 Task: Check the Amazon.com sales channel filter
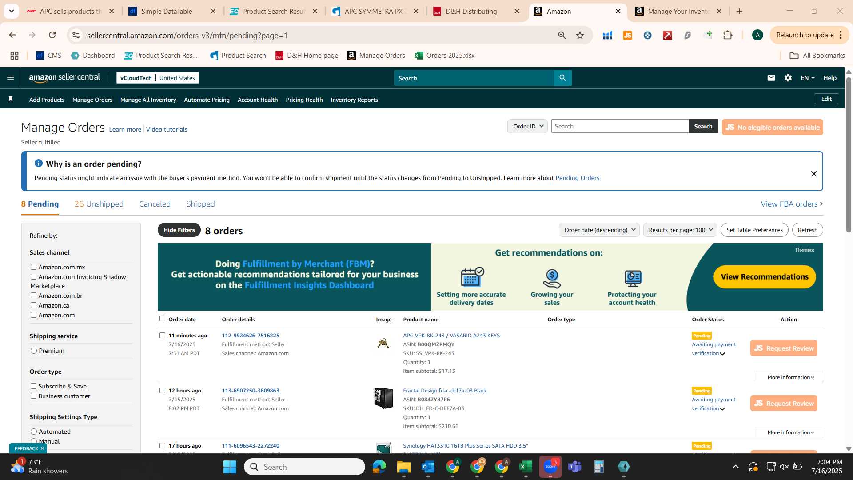click(33, 315)
